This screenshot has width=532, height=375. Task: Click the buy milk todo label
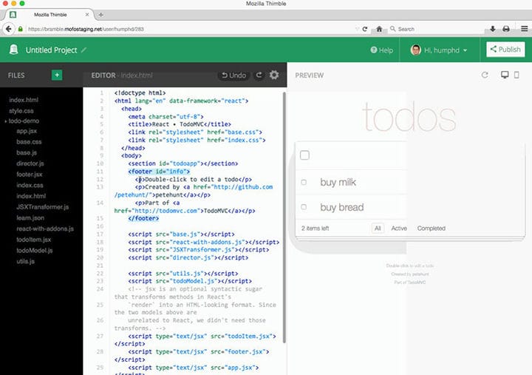[x=338, y=183]
